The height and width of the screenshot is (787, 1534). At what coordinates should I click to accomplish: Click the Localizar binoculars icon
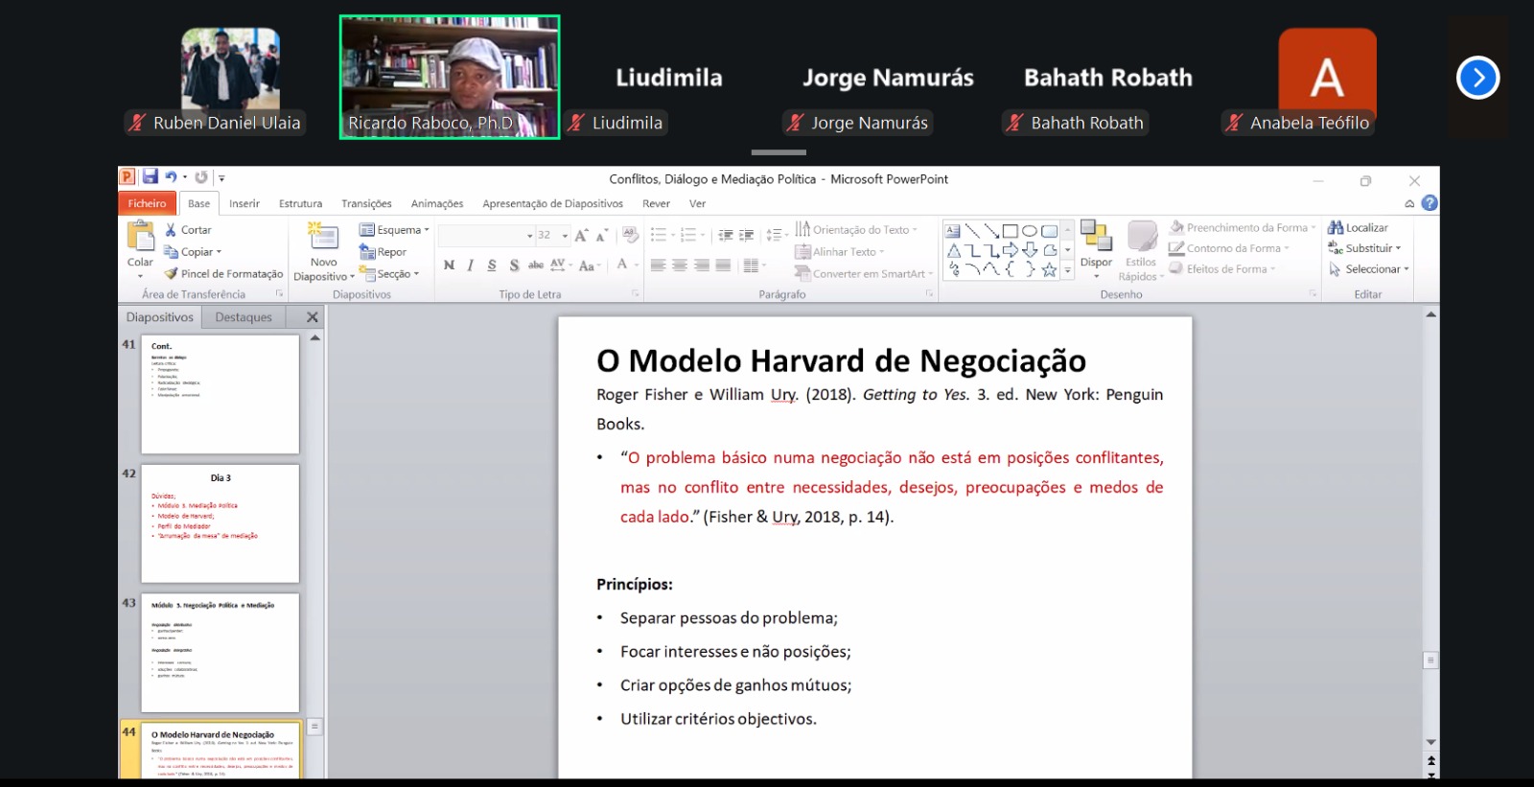1336,227
